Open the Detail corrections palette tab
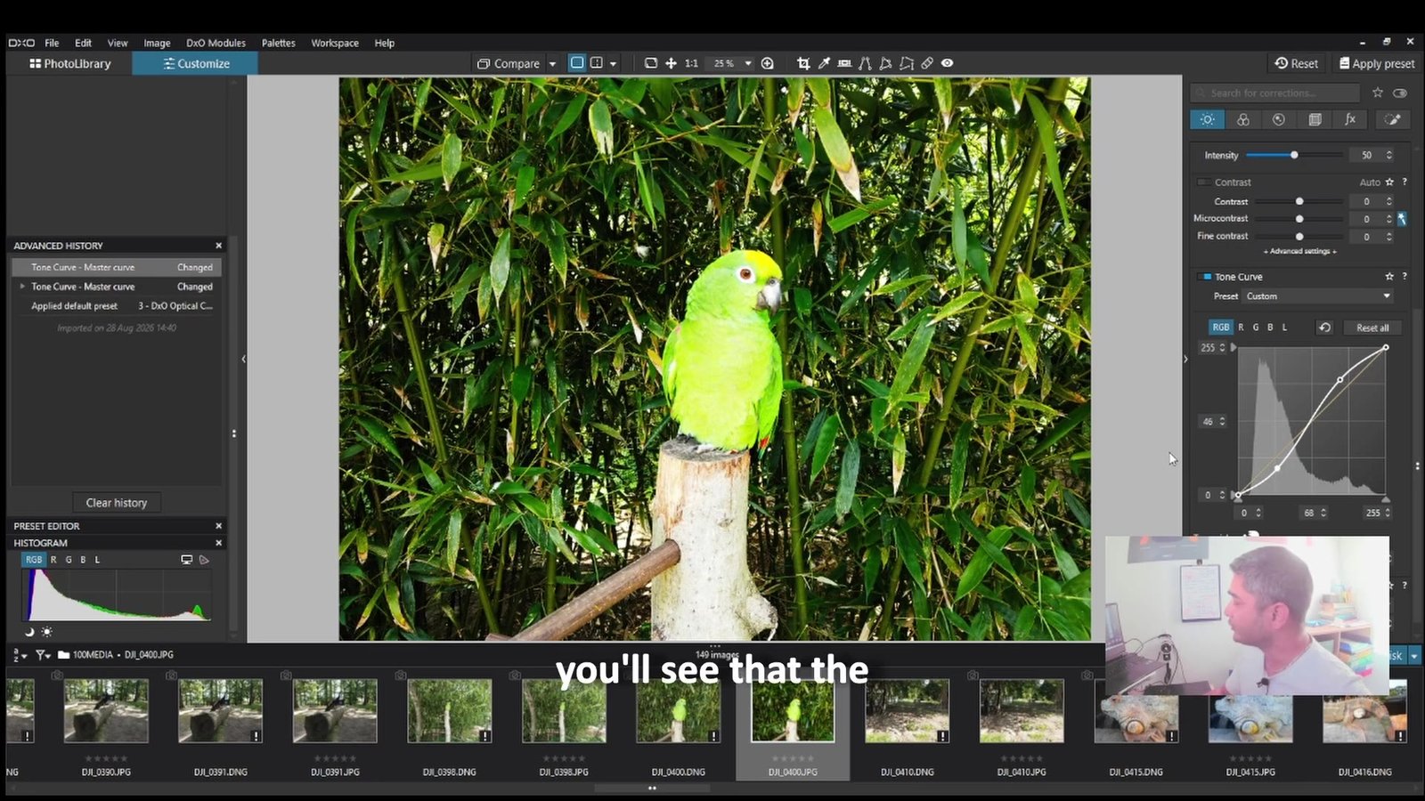The image size is (1425, 801). click(x=1279, y=119)
